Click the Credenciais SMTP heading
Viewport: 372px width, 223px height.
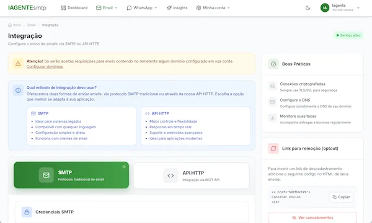[55, 212]
